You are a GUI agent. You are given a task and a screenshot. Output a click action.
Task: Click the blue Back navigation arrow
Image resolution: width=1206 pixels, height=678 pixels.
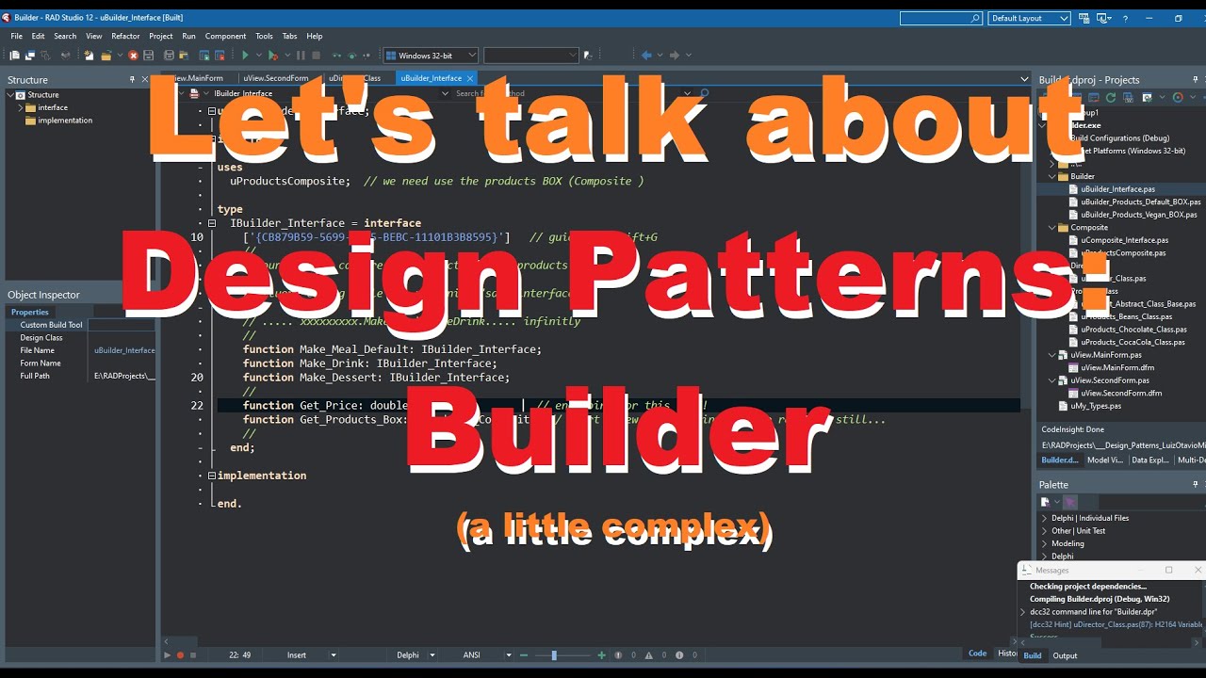tap(646, 56)
